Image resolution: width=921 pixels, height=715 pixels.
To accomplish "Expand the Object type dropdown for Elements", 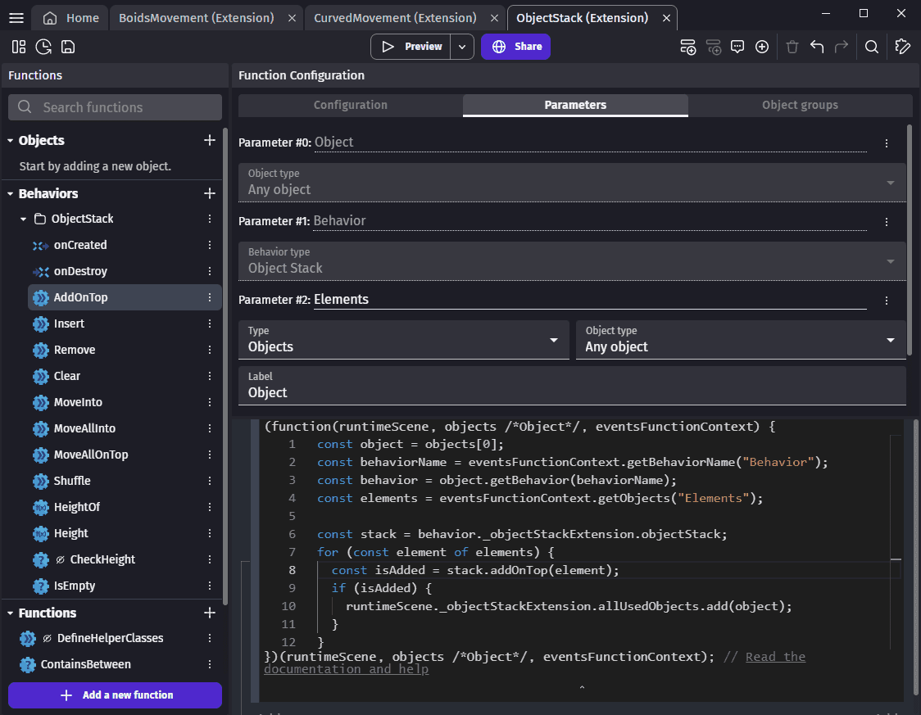I will click(x=741, y=340).
